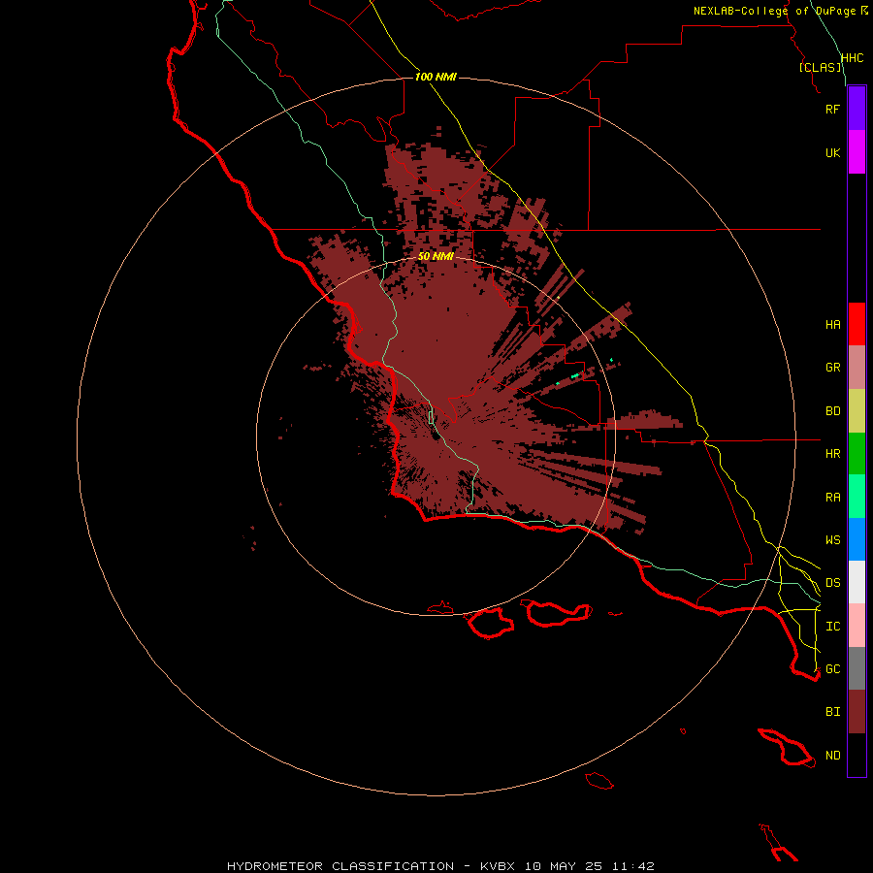Select the IC light pink legend swatch
This screenshot has height=873, width=873.
[857, 626]
